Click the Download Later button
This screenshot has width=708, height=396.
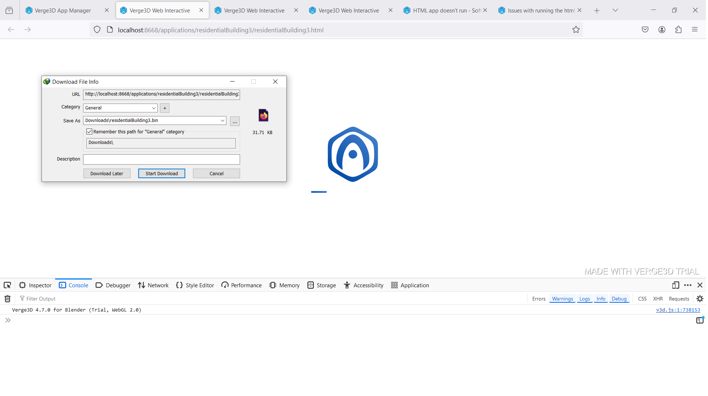(x=107, y=174)
